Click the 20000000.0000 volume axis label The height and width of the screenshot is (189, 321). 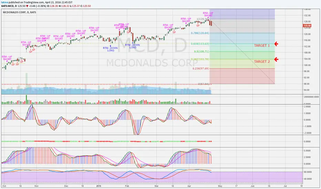tap(311, 97)
